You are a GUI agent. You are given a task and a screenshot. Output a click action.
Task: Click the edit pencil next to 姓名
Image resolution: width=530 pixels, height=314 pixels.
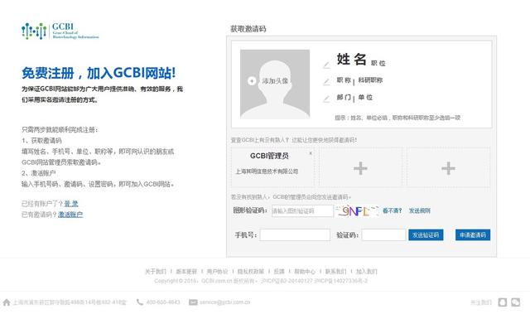click(326, 65)
